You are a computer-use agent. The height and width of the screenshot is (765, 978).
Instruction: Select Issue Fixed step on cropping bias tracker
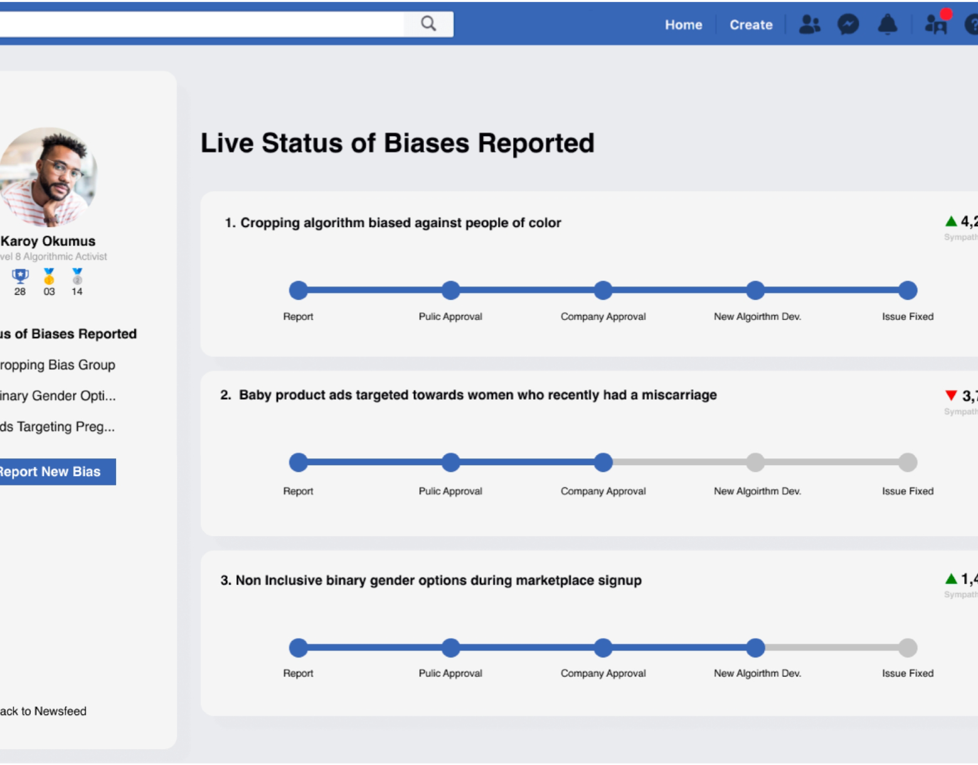[907, 290]
